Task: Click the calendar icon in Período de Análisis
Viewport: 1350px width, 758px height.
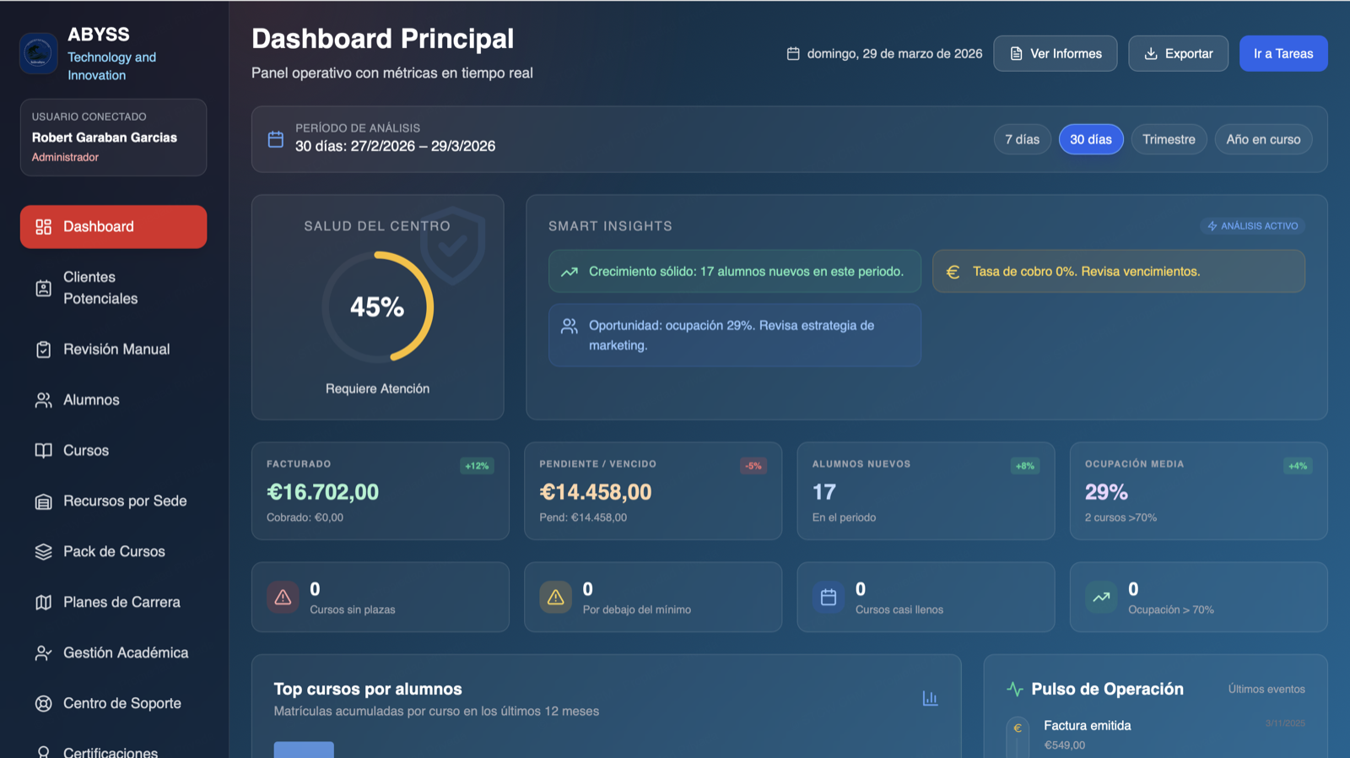Action: click(x=276, y=139)
